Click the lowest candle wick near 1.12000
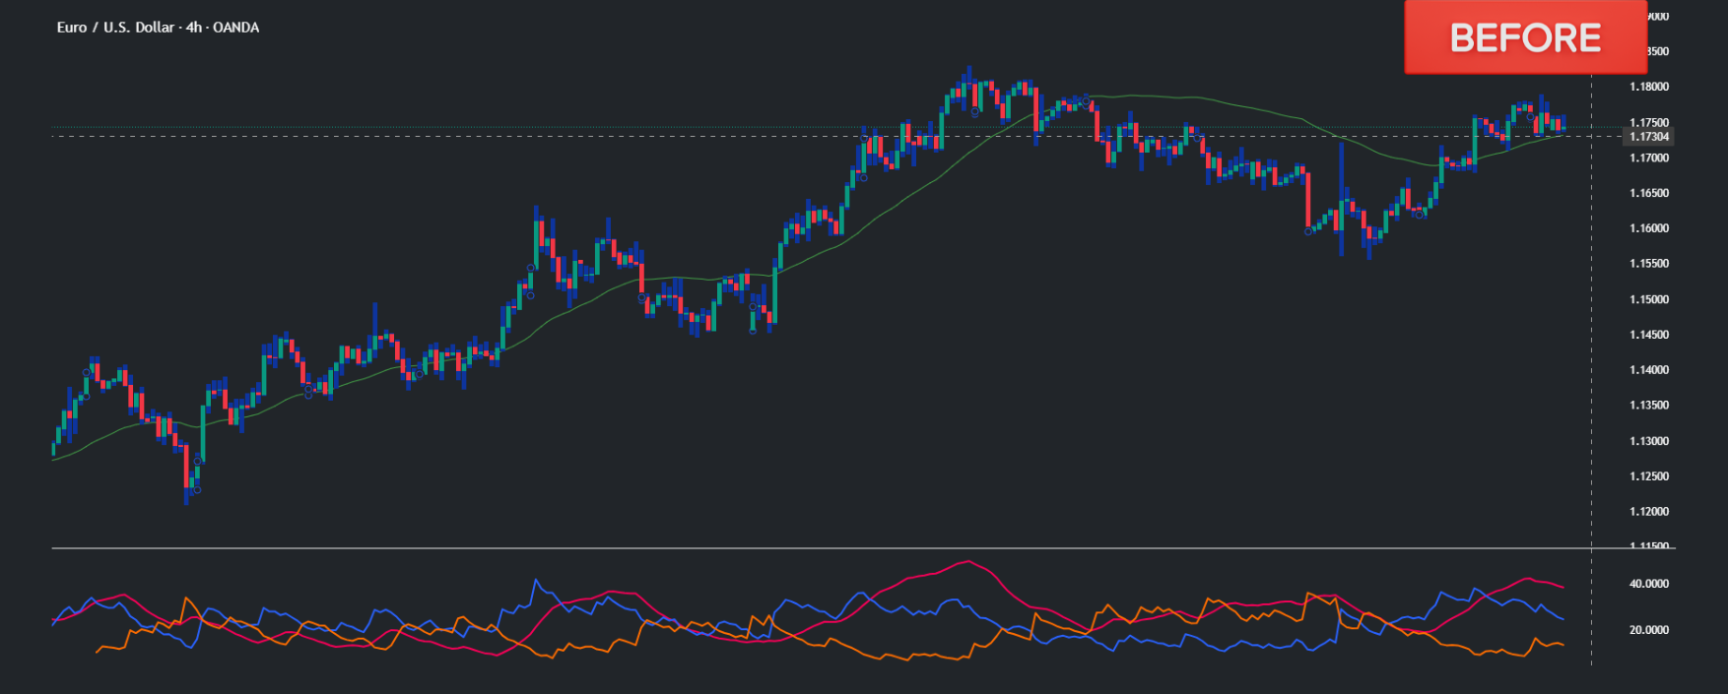Image resolution: width=1728 pixels, height=694 pixels. (186, 500)
